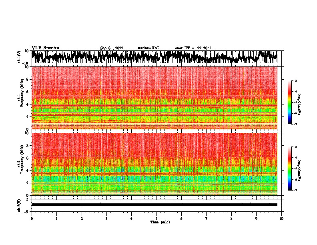Click the "10" tick on time axis
The width and height of the screenshot is (317, 245).
point(281,219)
